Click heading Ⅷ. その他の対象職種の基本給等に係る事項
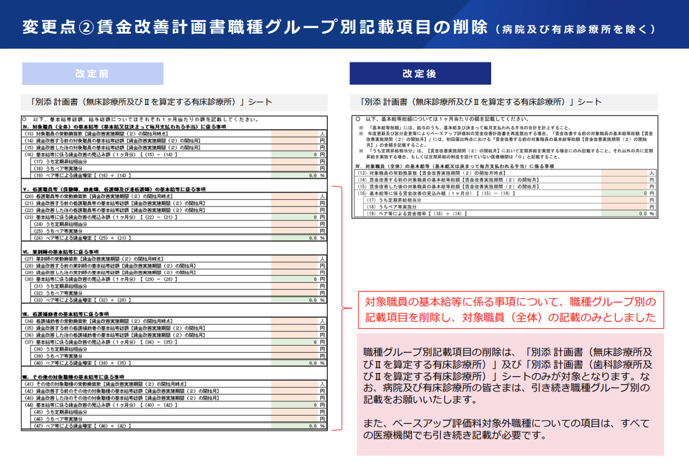The height and width of the screenshot is (470, 689). click(x=74, y=377)
